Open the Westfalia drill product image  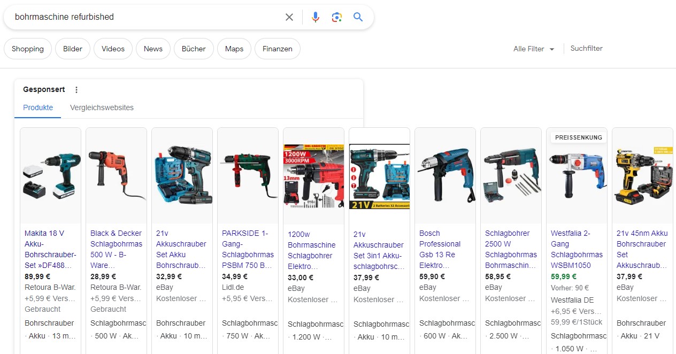click(577, 175)
